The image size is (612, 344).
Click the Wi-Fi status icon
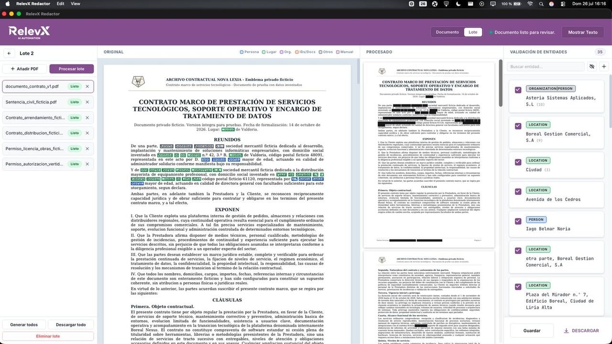pos(530,4)
